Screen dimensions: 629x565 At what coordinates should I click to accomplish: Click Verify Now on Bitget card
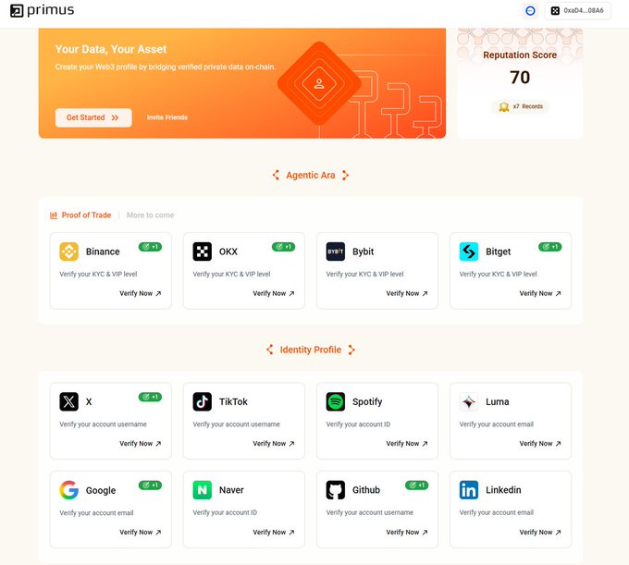[540, 293]
